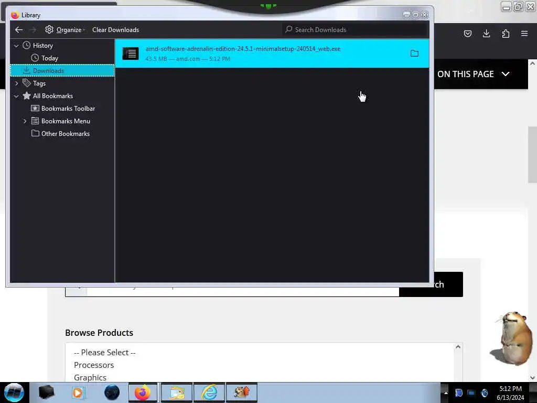Click the page scrollbar up arrow

tap(532, 63)
